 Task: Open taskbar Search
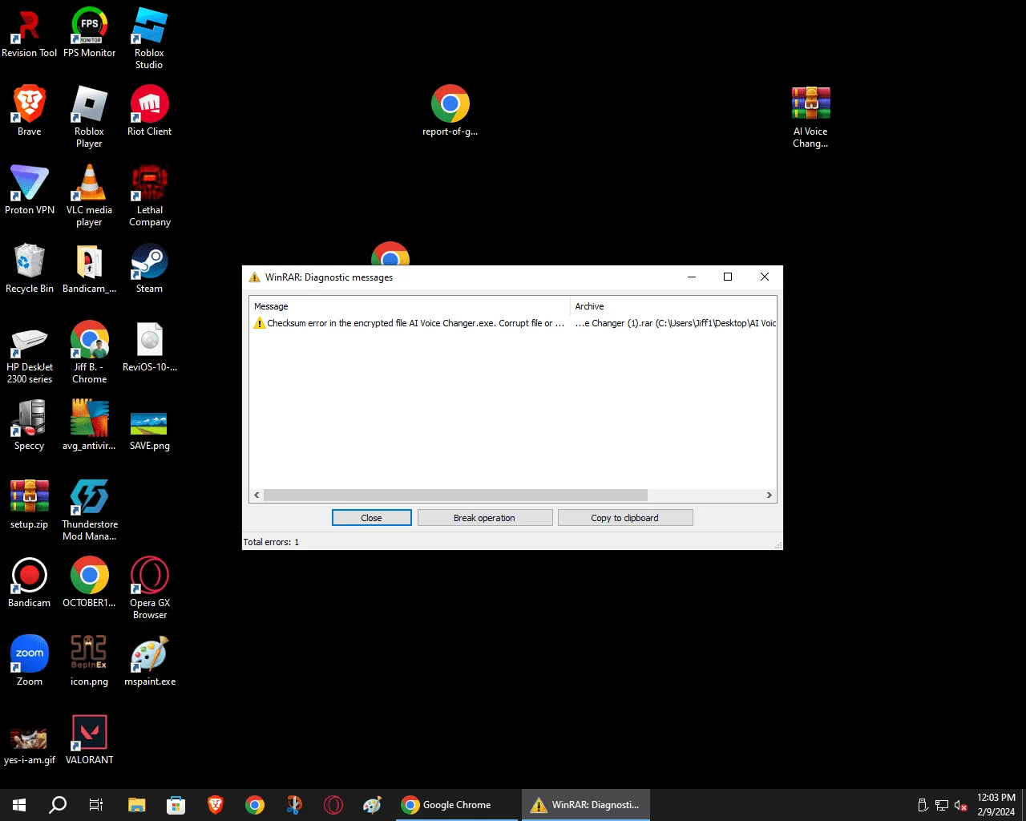pos(58,805)
